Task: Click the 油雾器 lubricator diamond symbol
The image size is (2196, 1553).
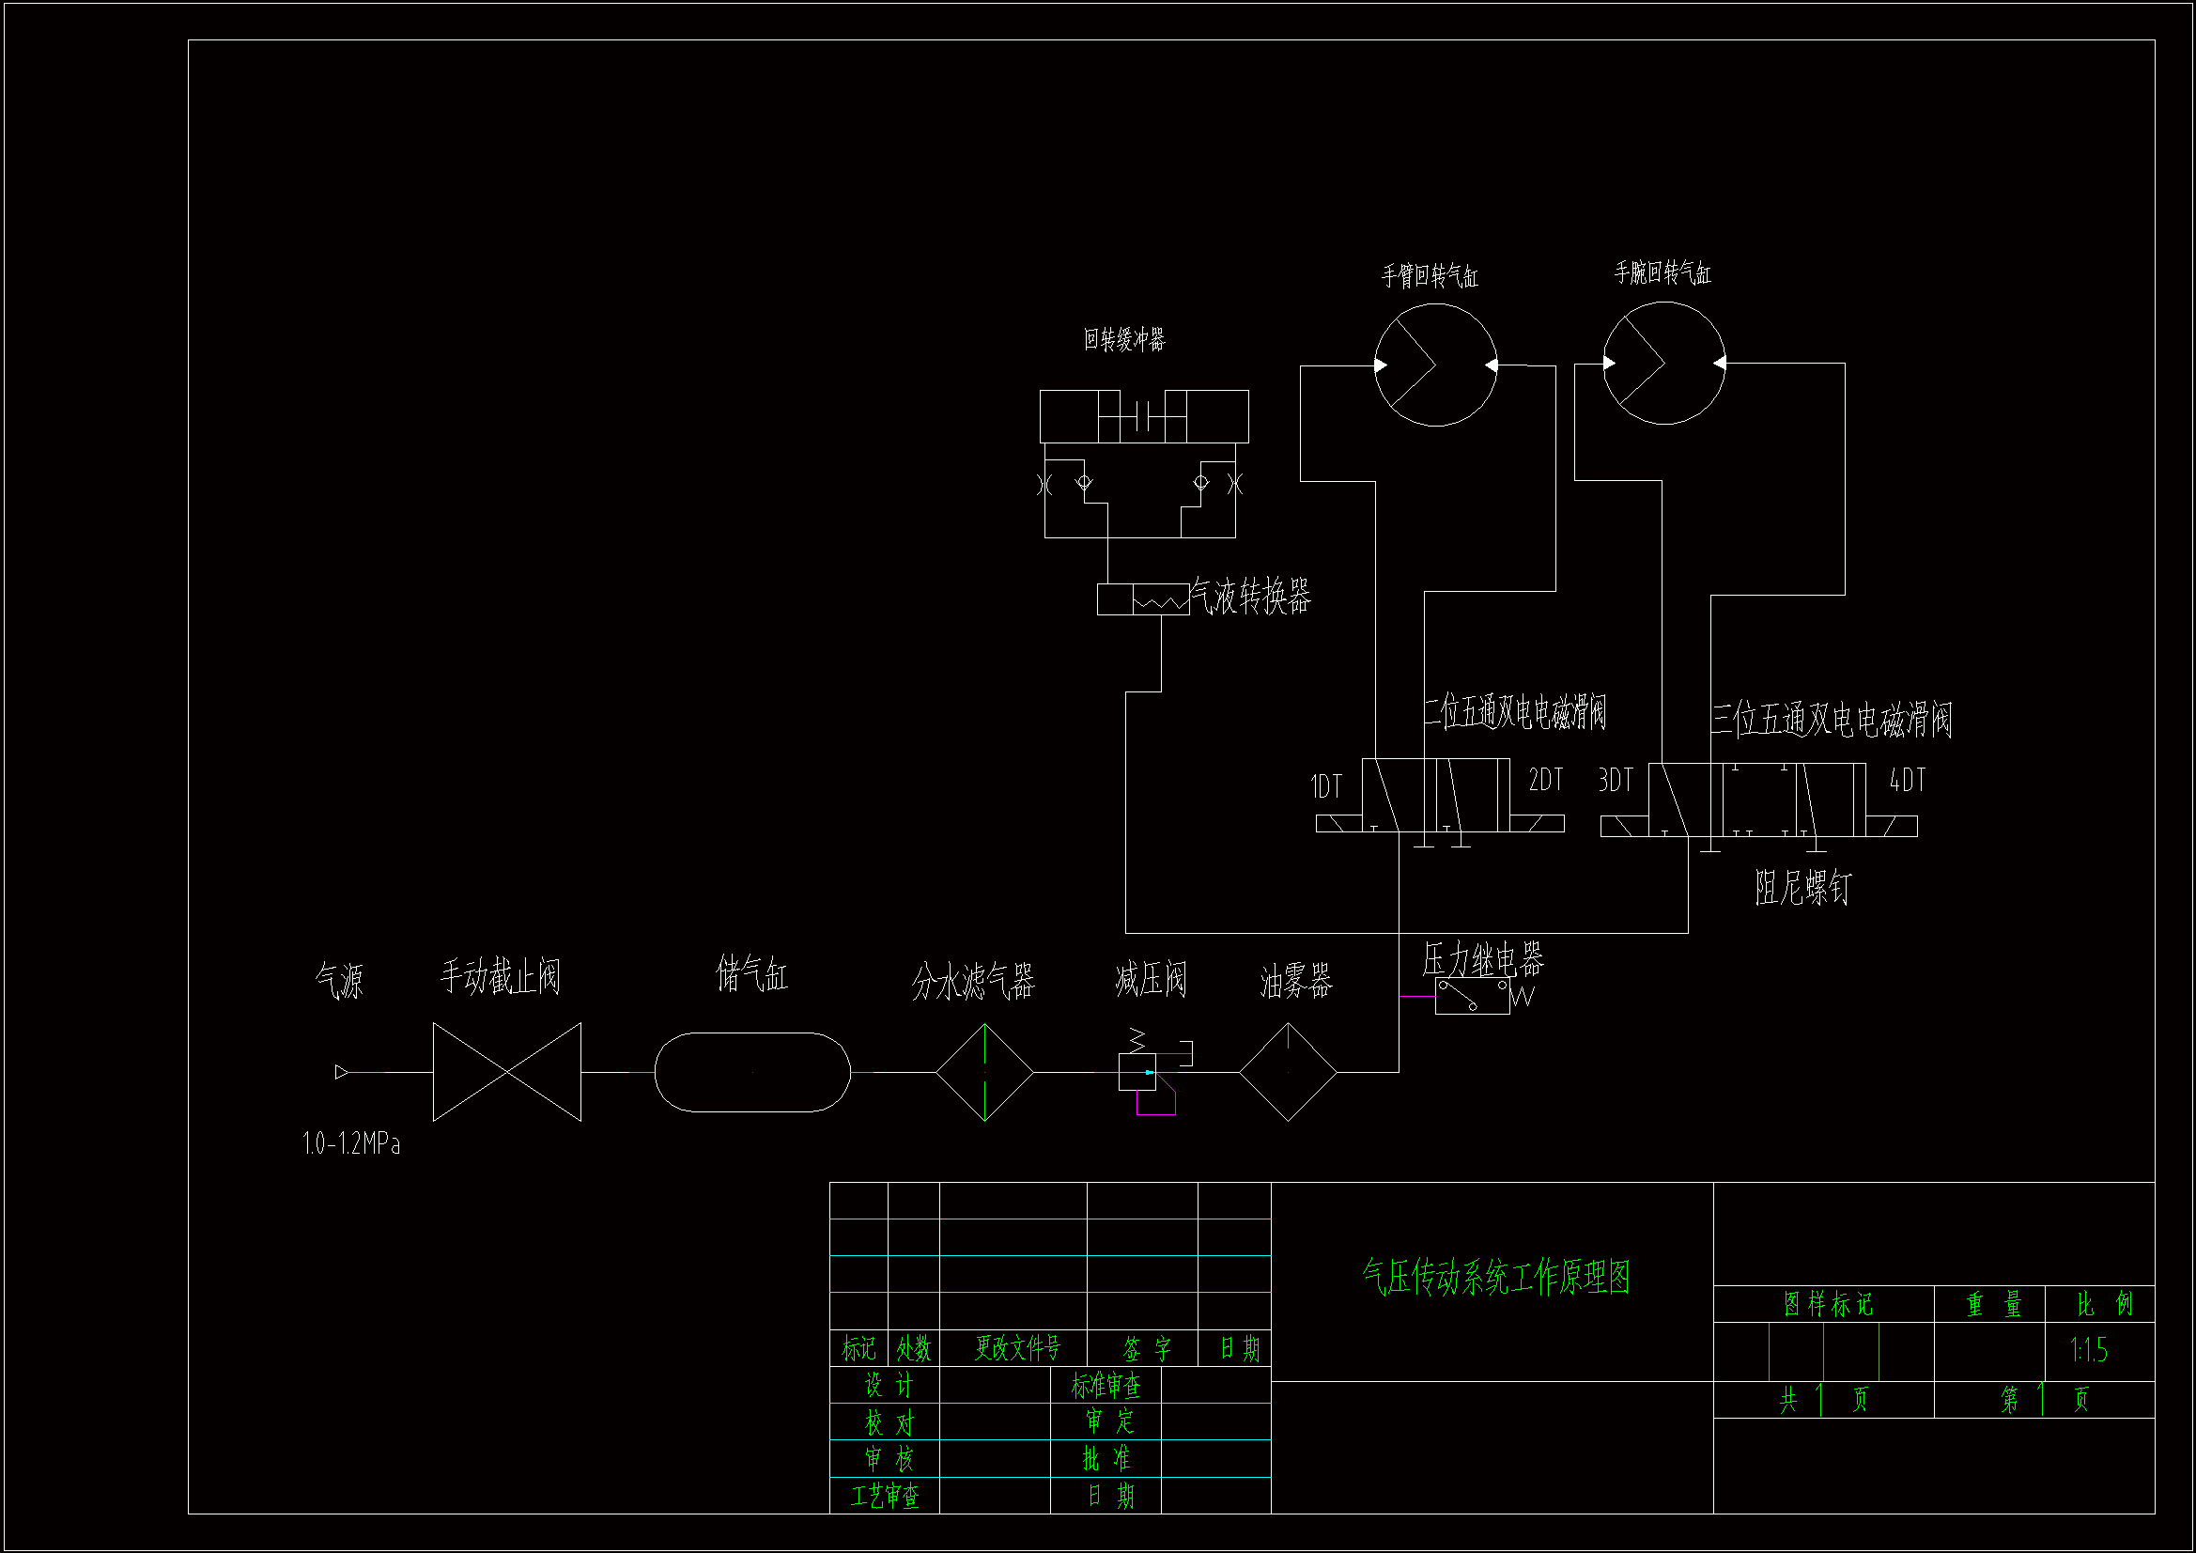Action: click(x=1288, y=1072)
